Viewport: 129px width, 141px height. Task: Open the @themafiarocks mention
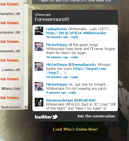[x=82, y=65]
